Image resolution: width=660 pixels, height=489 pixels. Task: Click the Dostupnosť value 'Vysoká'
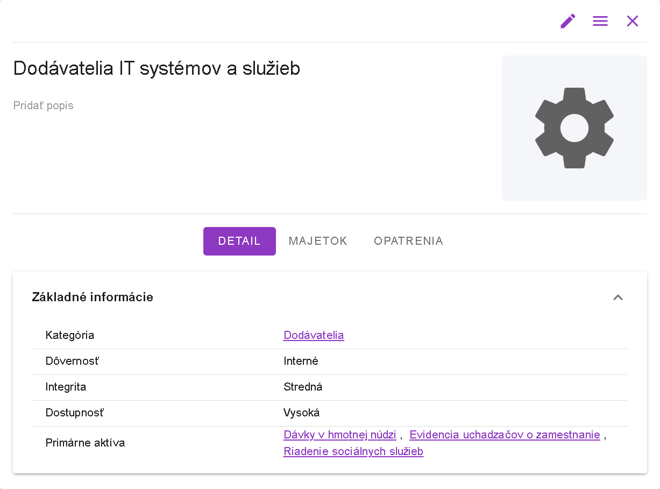point(301,413)
